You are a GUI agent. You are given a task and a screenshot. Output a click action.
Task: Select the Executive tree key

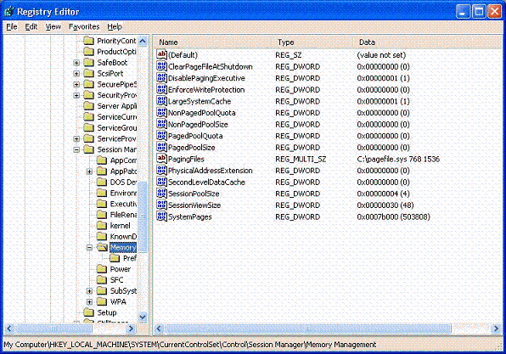point(123,204)
